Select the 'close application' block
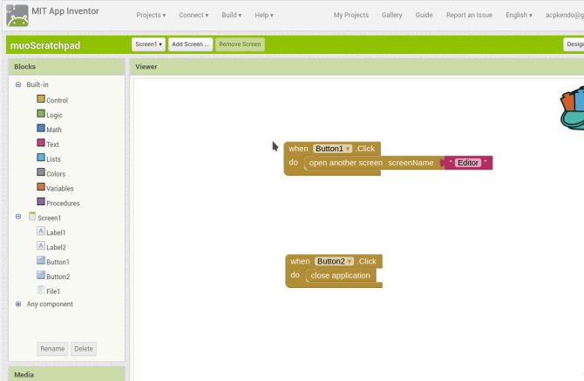584x381 pixels. tap(341, 276)
